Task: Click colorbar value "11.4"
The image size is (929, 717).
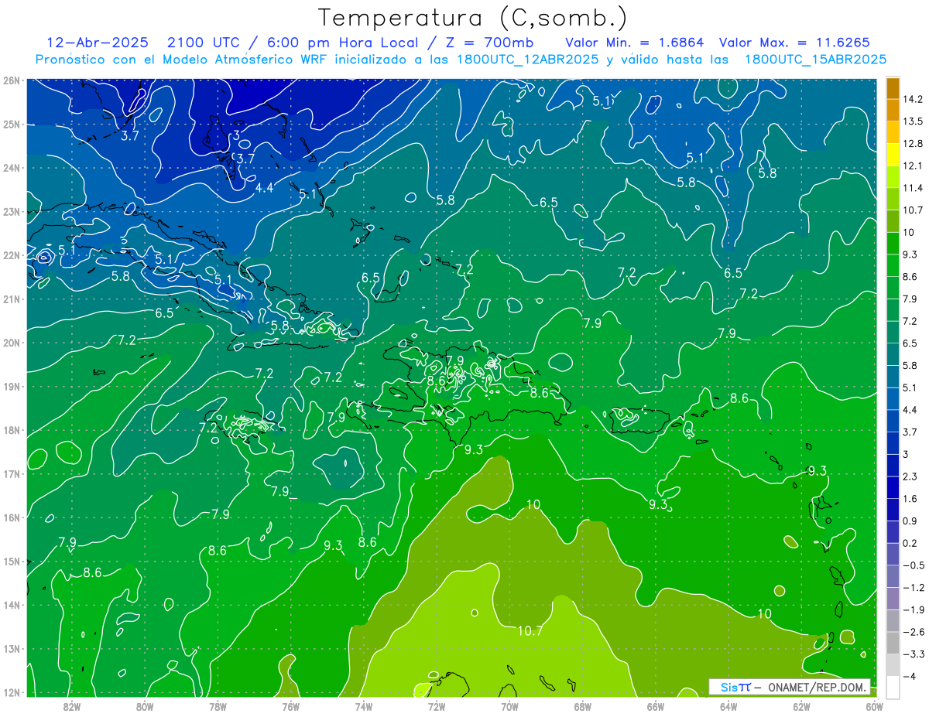Action: coord(913,188)
